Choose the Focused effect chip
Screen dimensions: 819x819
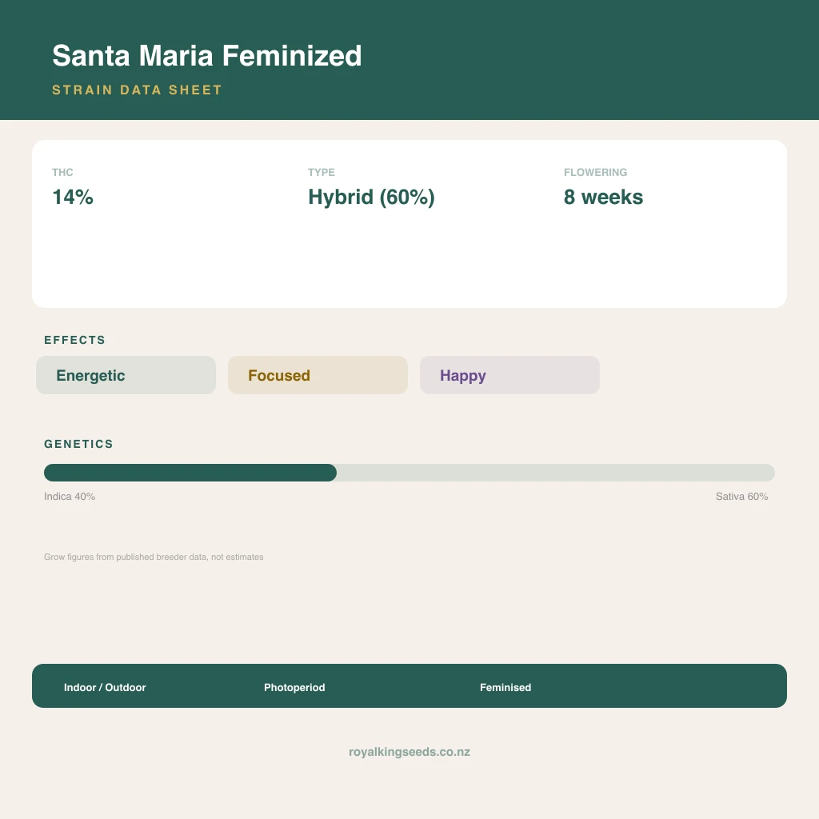pos(318,375)
